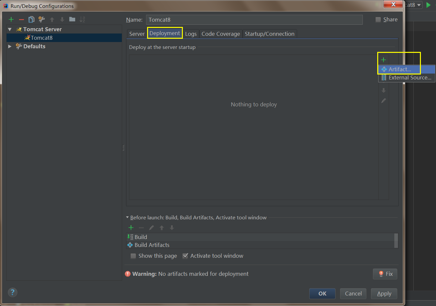Click the Fix button
The height and width of the screenshot is (306, 436).
(385, 274)
